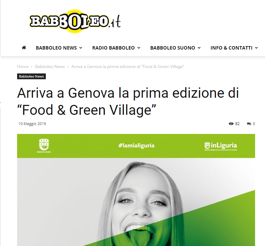265x246 pixels.
Task: Open the RADIO BABBOLEO menu item
Action: [x=114, y=48]
